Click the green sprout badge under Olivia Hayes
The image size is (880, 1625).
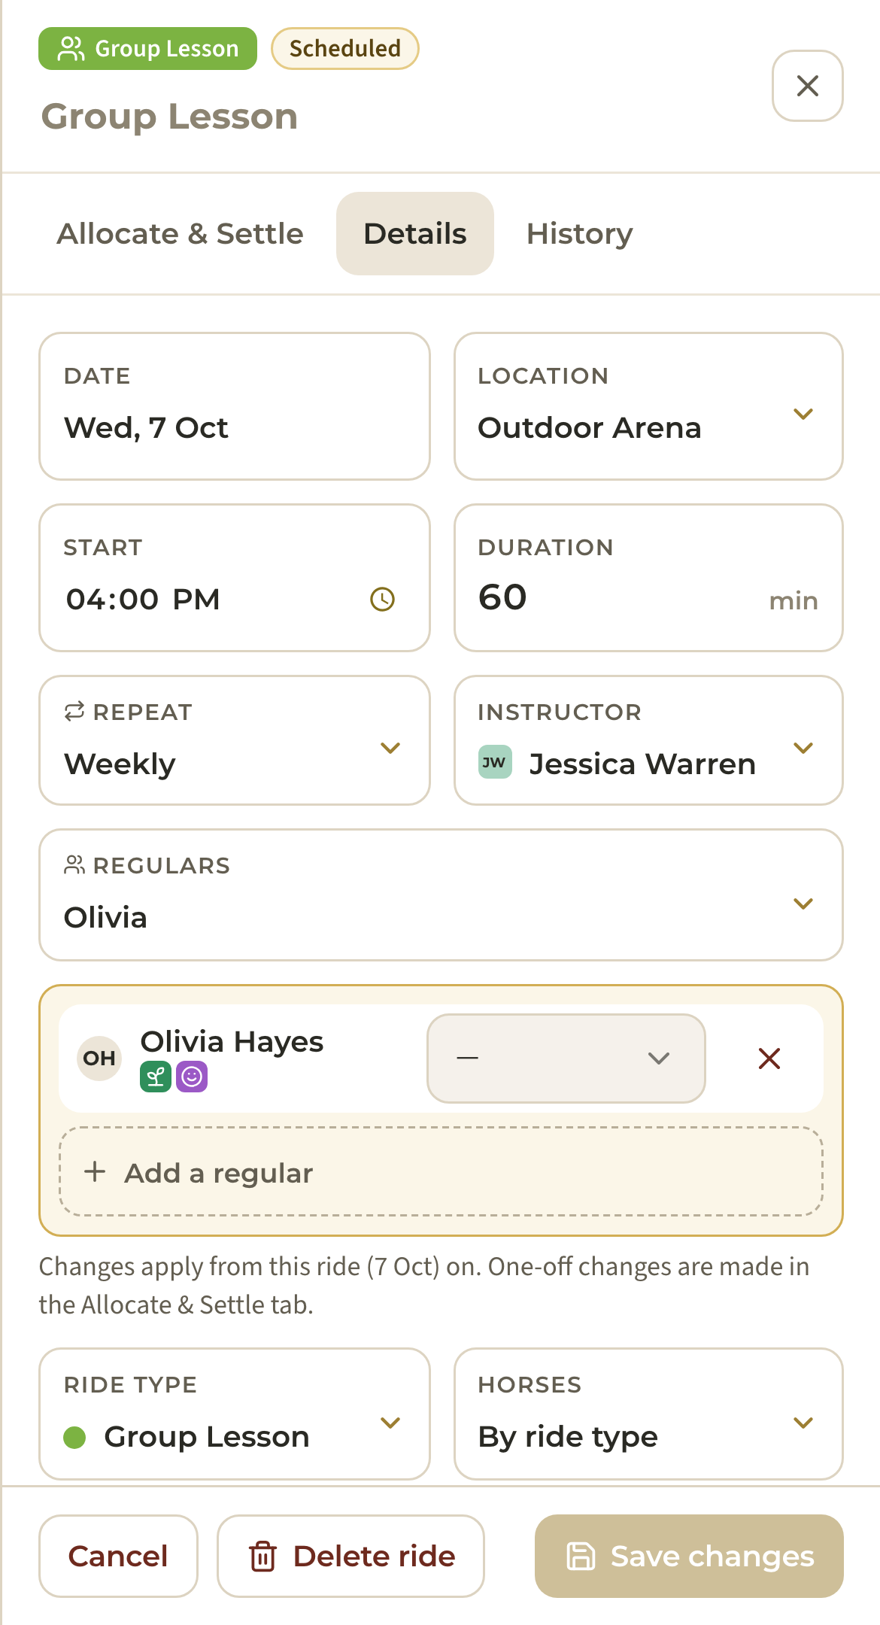point(156,1077)
